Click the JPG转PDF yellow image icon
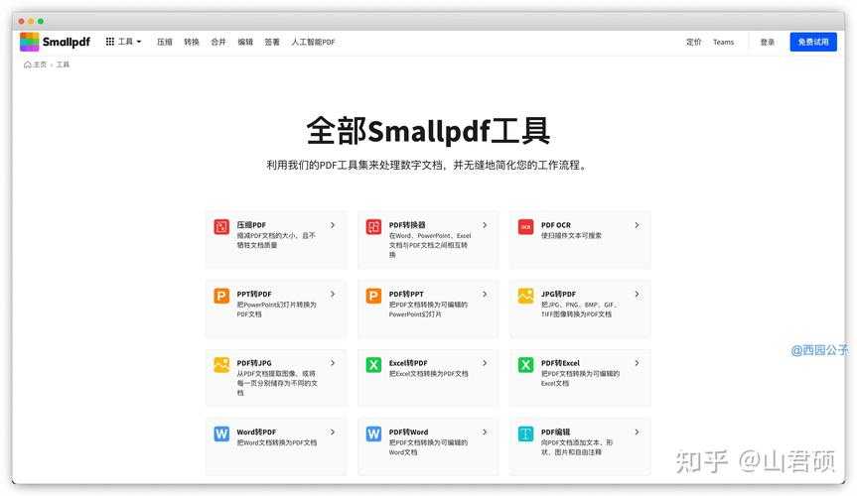 point(525,296)
